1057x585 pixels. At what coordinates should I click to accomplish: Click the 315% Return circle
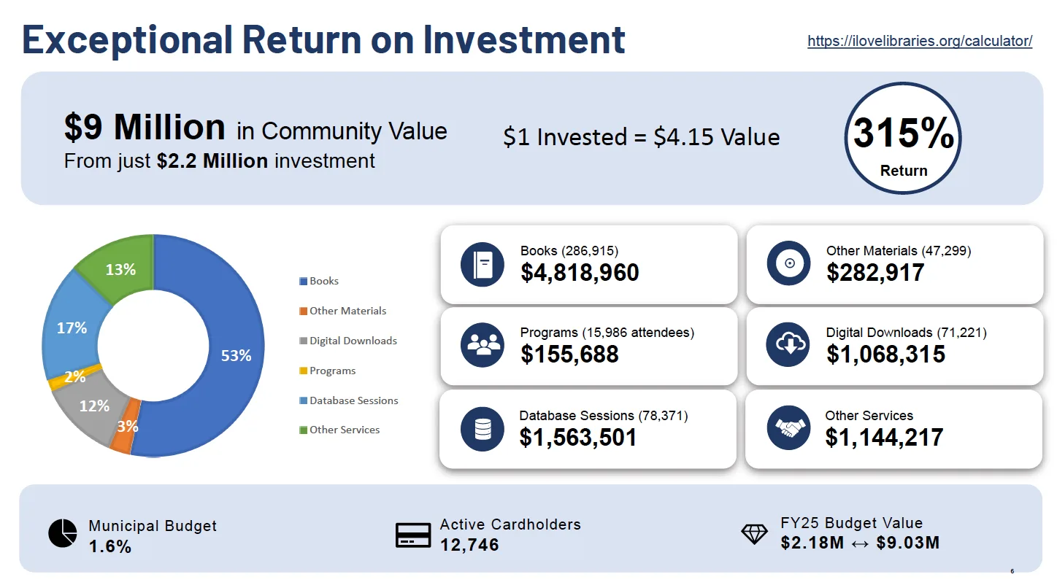[903, 139]
